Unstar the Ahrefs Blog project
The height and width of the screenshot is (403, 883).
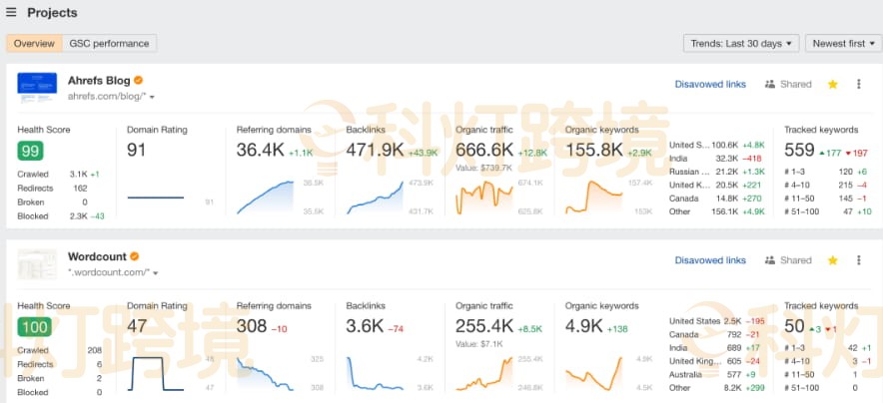pos(832,85)
